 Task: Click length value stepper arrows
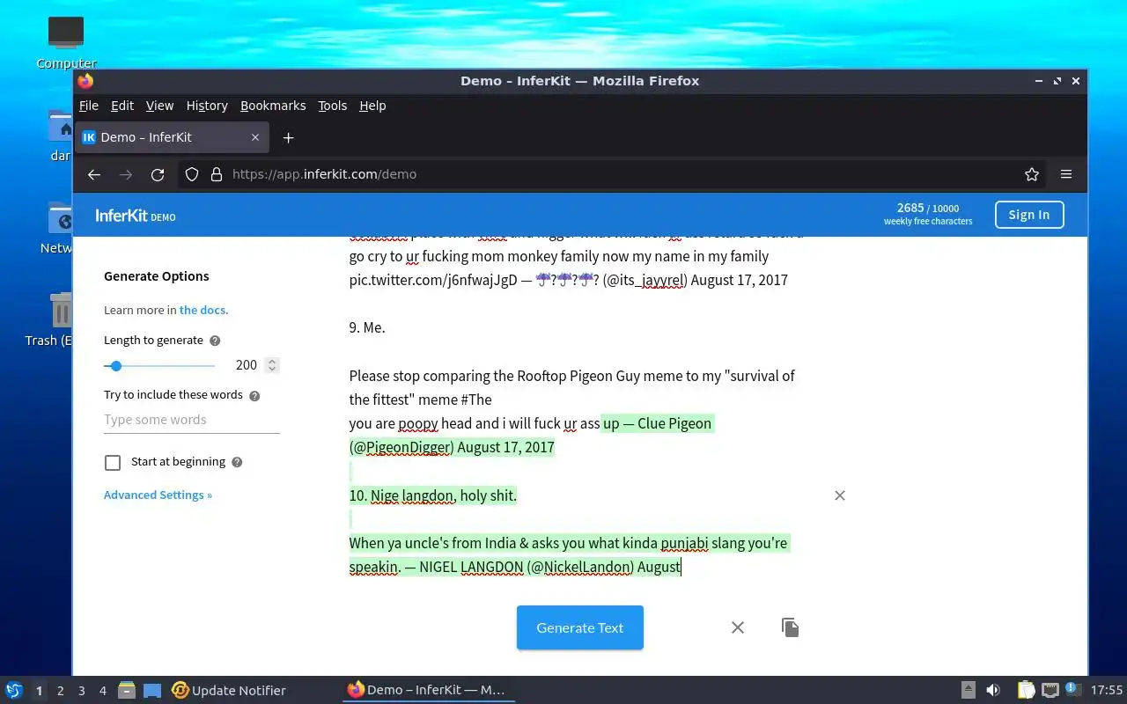272,365
